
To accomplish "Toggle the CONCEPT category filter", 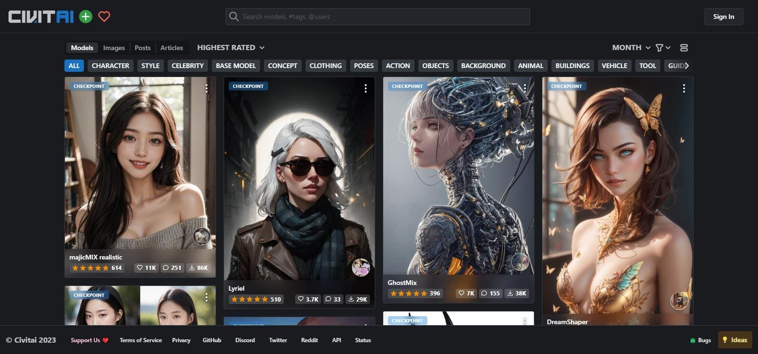I will pos(282,66).
